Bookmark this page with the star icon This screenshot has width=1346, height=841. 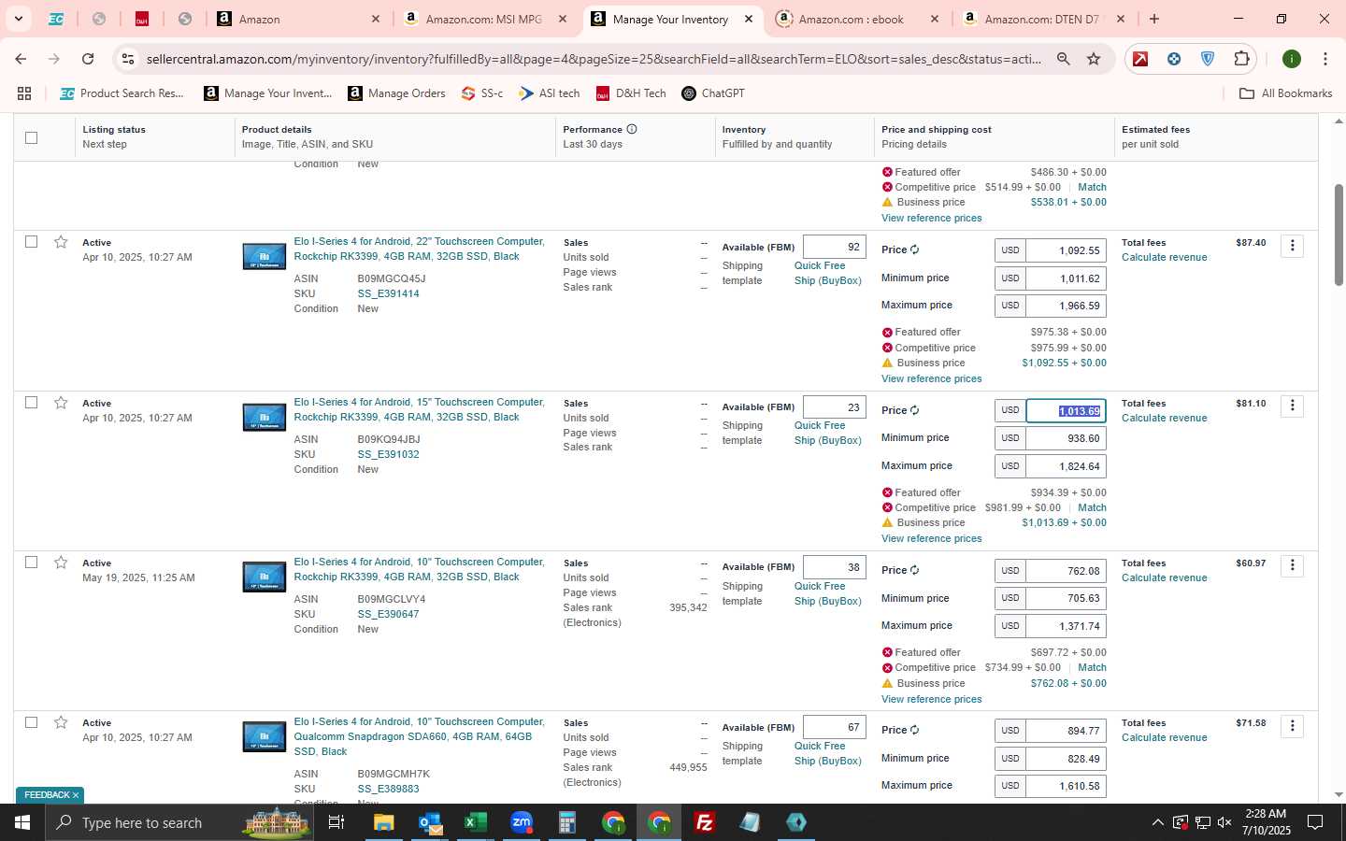tap(1094, 59)
